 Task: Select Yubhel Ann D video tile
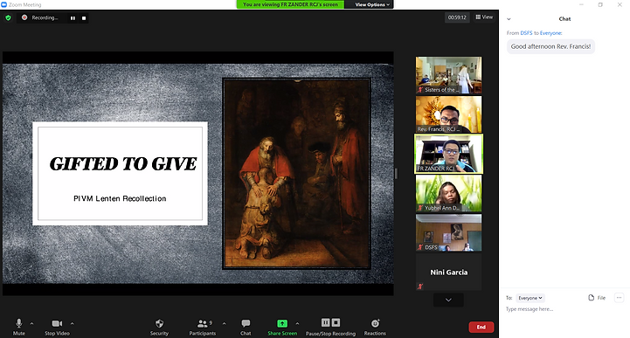pos(449,193)
